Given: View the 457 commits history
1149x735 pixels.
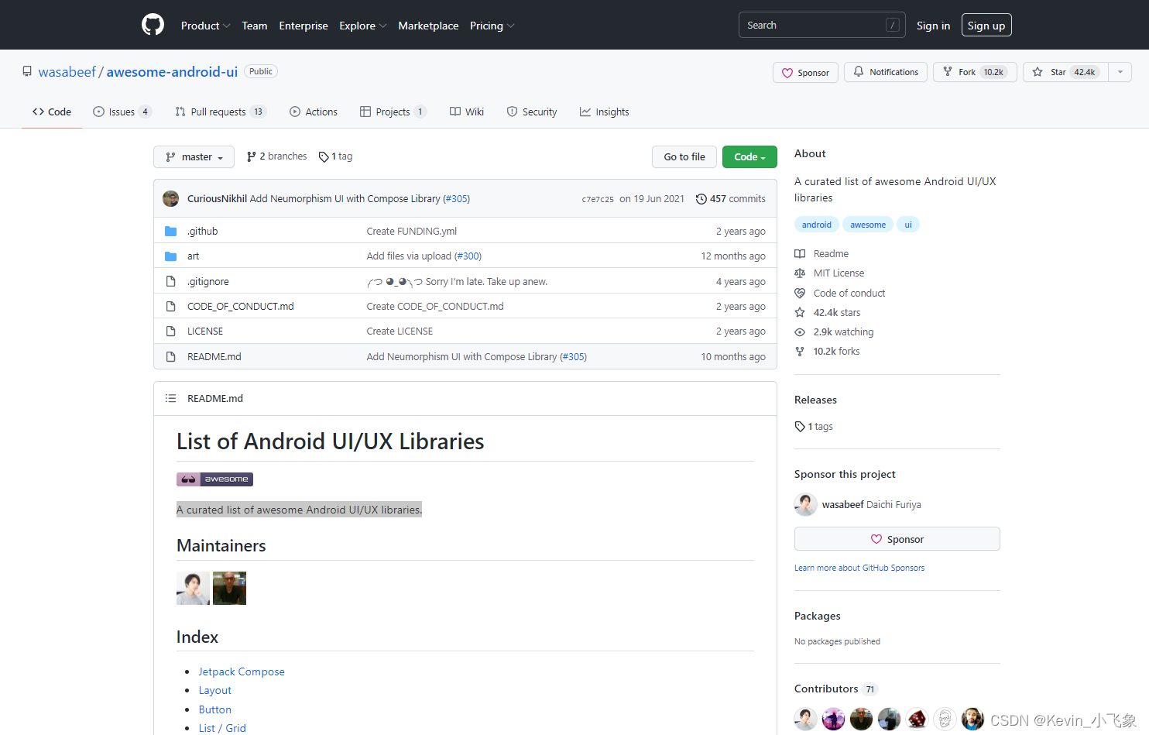Looking at the screenshot, I should [x=731, y=199].
